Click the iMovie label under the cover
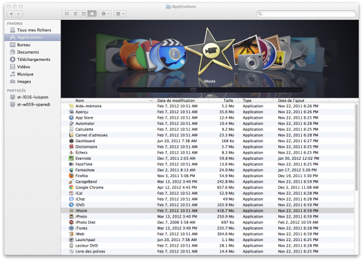The height and width of the screenshot is (261, 363). [209, 81]
